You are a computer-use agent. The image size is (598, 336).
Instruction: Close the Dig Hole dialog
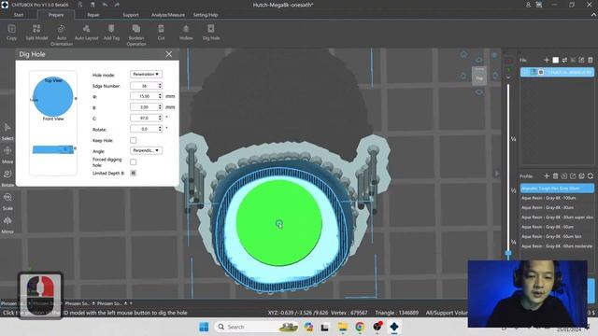pos(169,54)
